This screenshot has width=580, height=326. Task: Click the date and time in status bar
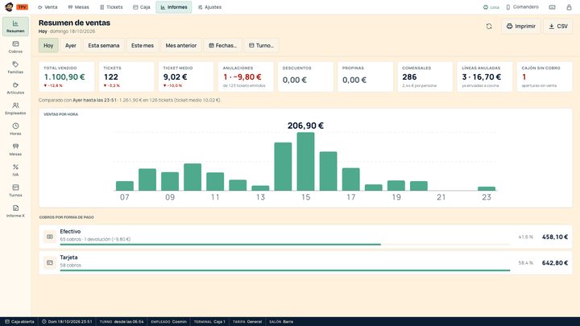tap(67, 321)
